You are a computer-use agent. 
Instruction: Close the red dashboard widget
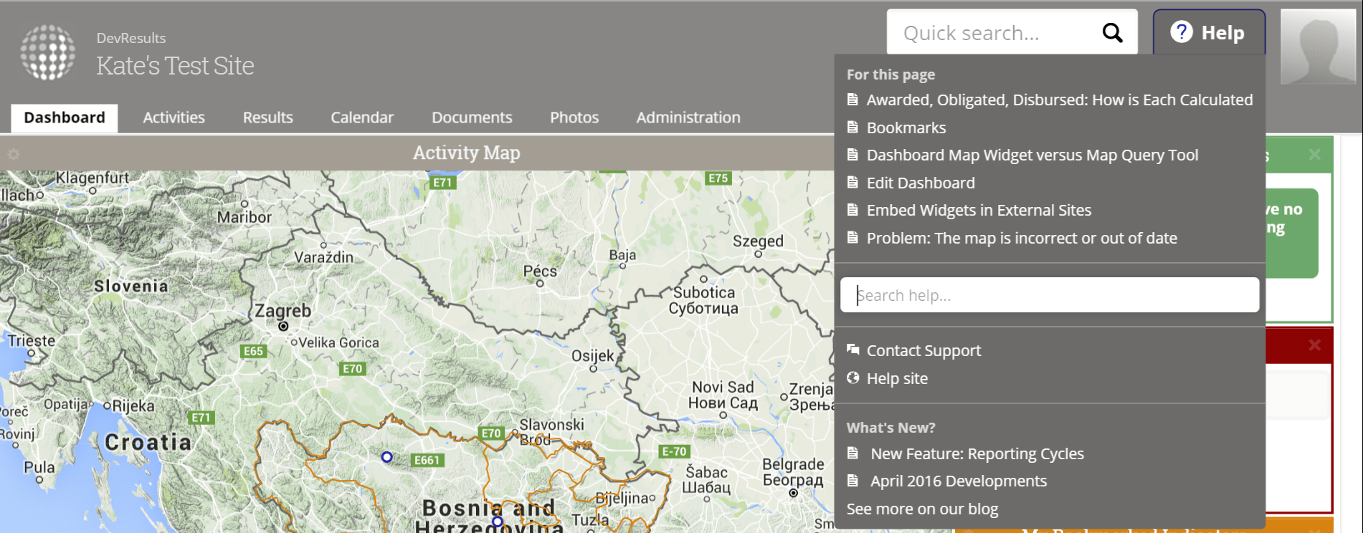(1314, 345)
